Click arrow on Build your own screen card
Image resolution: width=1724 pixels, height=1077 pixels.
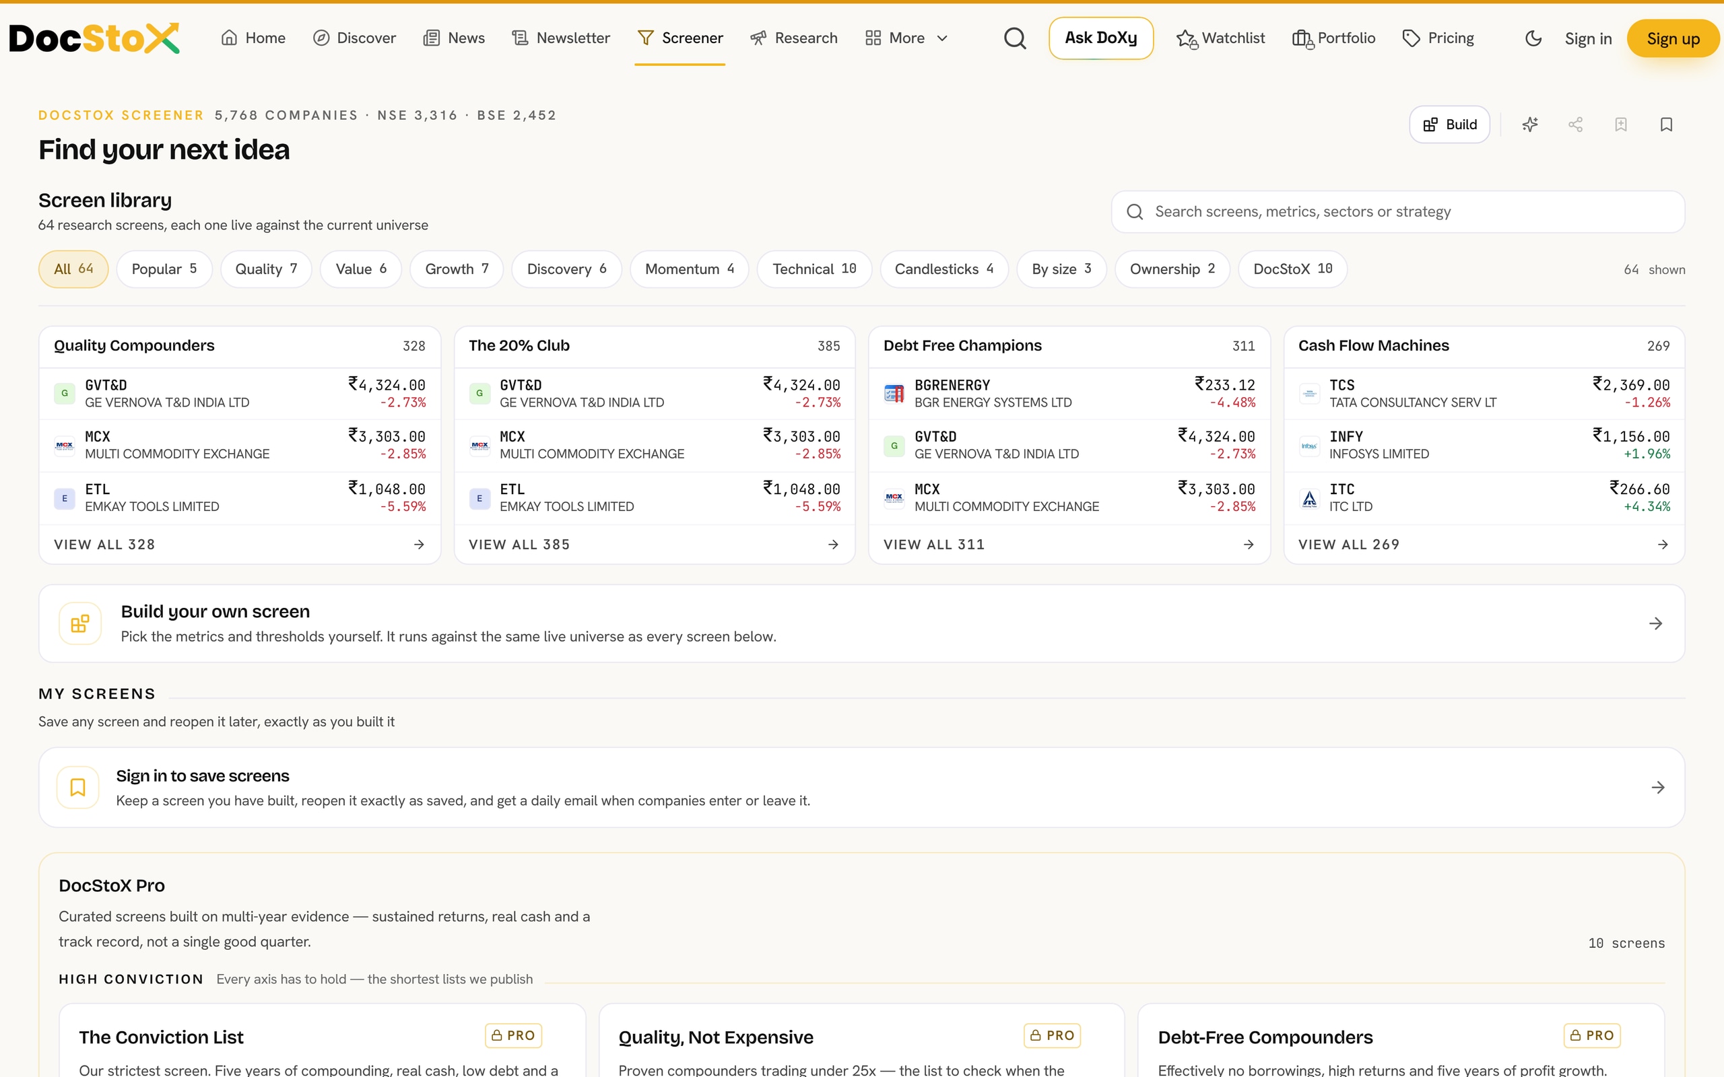click(1655, 623)
